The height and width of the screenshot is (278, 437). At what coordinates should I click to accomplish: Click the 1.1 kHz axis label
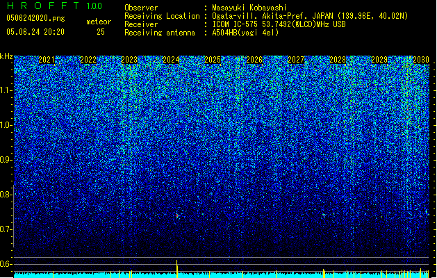point(6,90)
